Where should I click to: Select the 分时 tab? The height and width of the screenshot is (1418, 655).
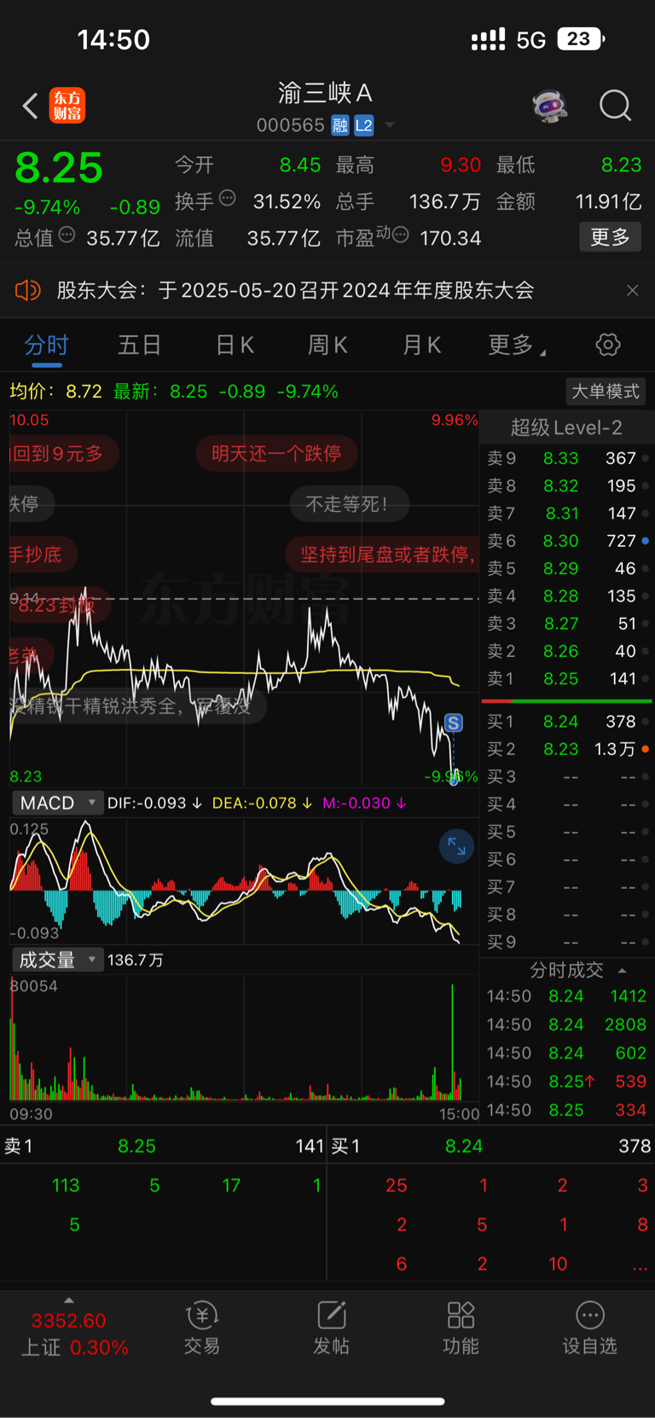pyautogui.click(x=46, y=346)
